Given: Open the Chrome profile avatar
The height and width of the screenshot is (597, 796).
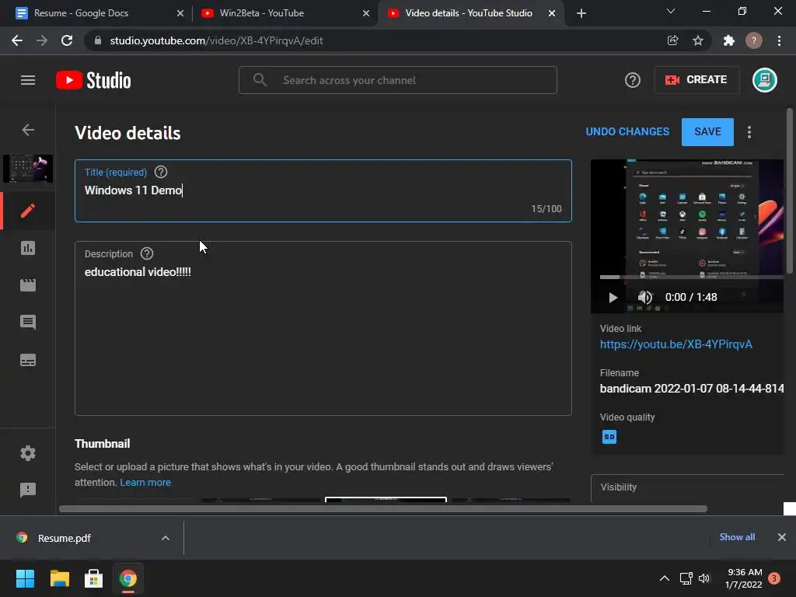Looking at the screenshot, I should point(754,40).
